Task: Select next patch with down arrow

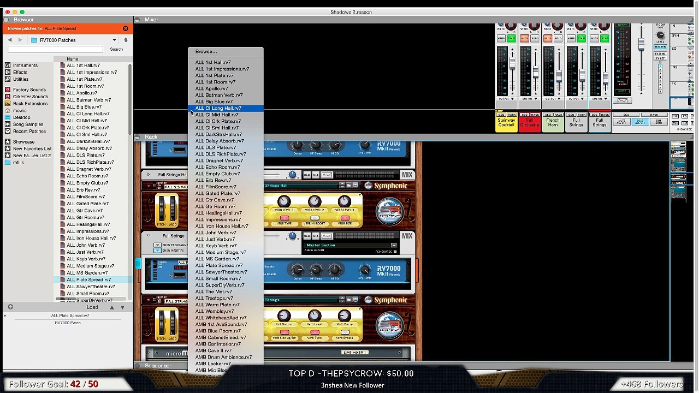Action: click(122, 307)
